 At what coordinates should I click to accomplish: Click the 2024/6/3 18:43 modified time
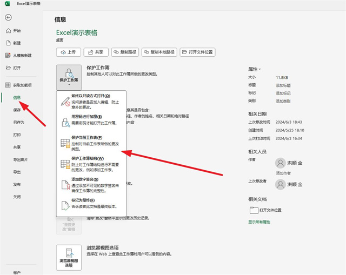pyautogui.click(x=289, y=122)
